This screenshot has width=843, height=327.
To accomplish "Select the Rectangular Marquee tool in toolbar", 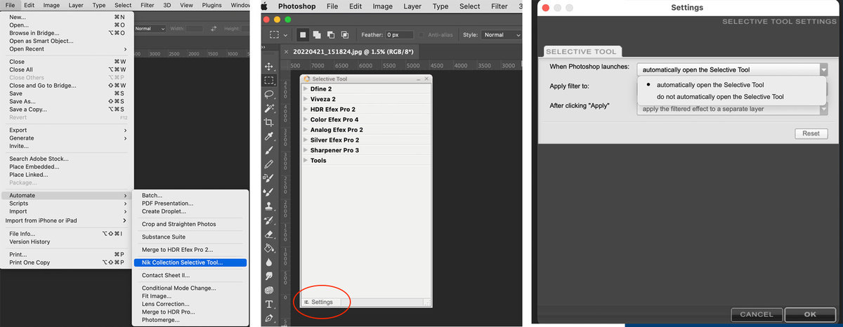I will (269, 81).
